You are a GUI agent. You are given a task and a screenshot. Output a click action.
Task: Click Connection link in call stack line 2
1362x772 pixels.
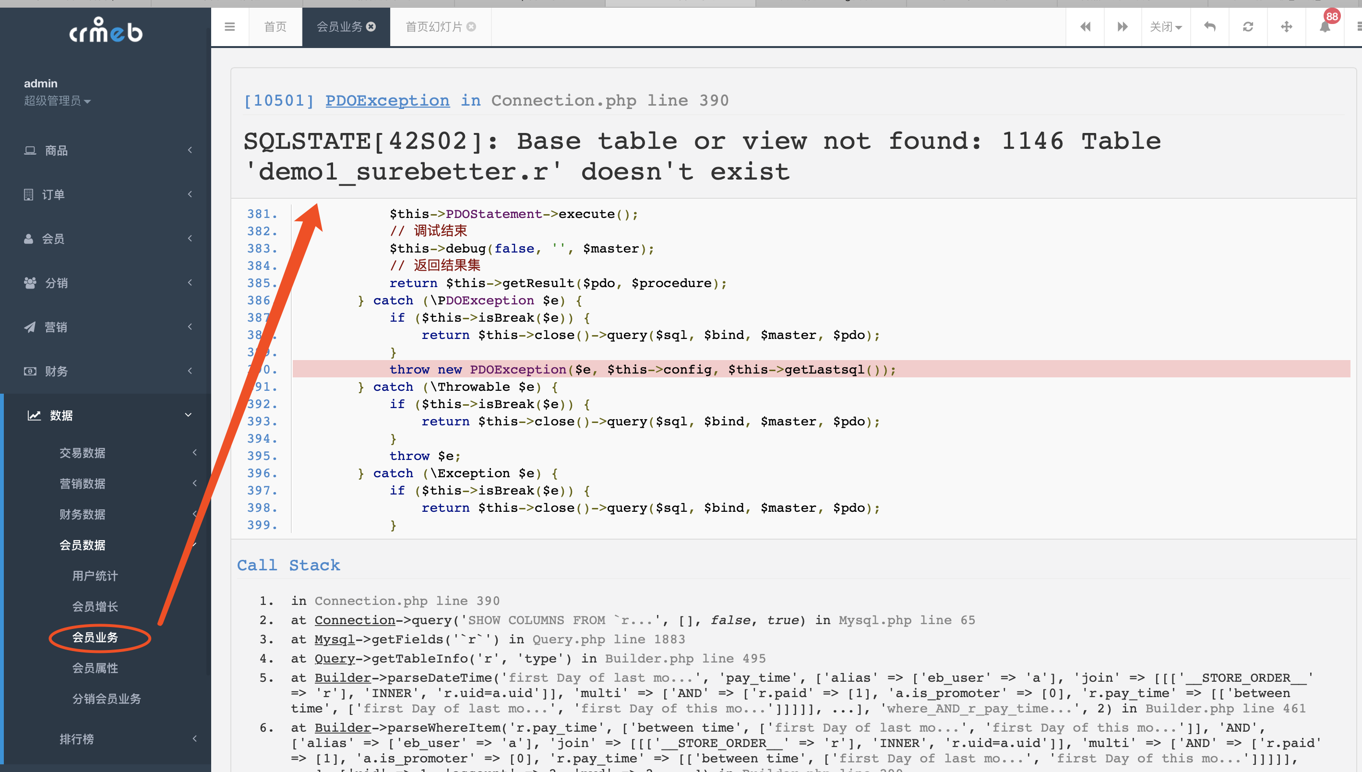[355, 620]
